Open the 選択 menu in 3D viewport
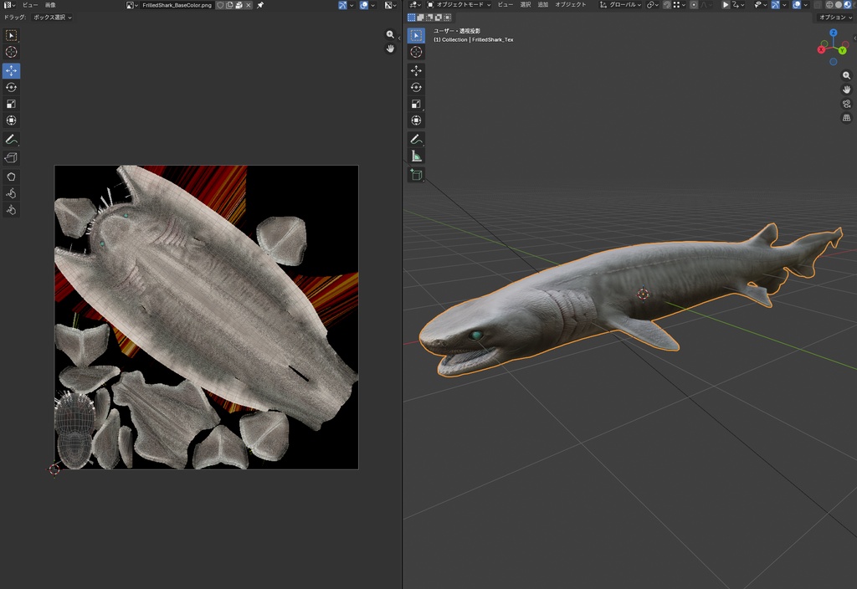 (x=526, y=5)
